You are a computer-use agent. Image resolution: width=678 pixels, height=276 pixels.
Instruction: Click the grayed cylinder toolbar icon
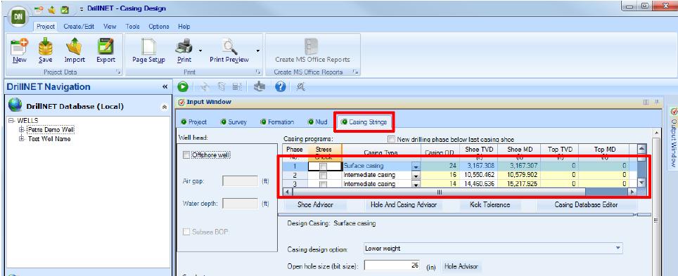222,87
